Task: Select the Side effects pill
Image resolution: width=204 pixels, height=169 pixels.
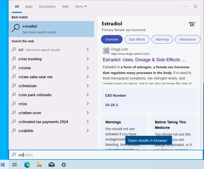Action: click(137, 39)
